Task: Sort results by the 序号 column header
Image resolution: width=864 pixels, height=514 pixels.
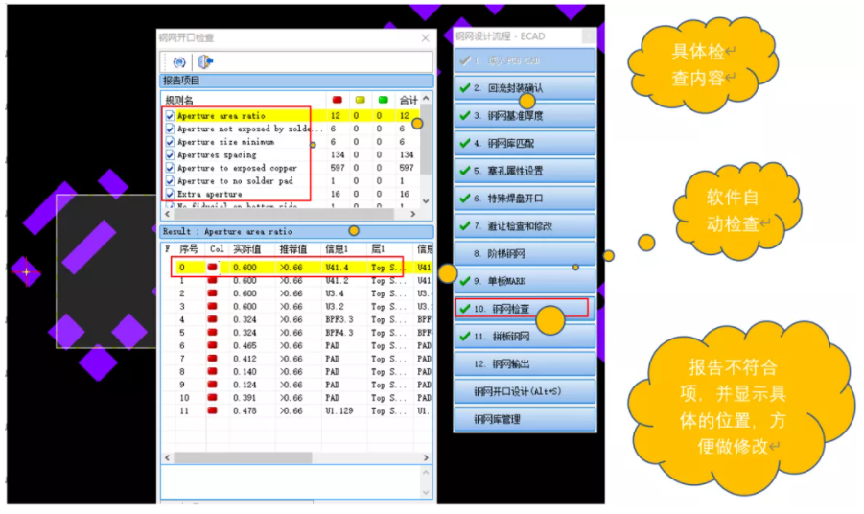Action: coord(189,249)
